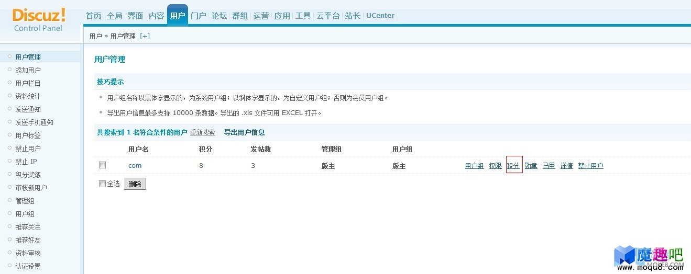
Task: Open 资料审核 in the sidebar
Action: point(28,253)
